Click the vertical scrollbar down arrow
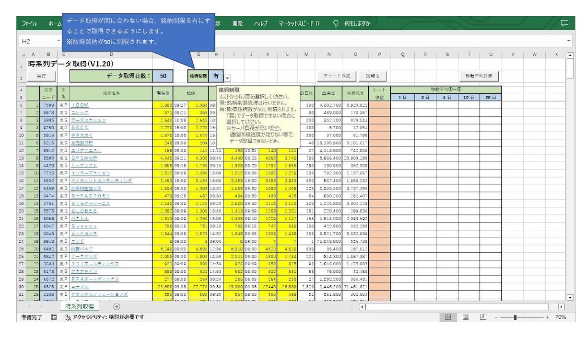The width and height of the screenshot is (585, 337). tap(570, 297)
